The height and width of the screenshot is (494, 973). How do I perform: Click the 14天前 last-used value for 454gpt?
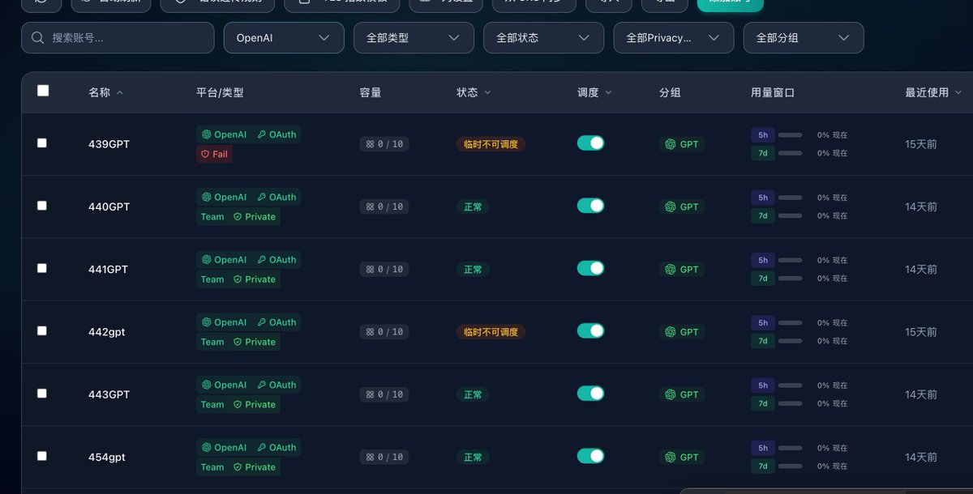click(921, 458)
